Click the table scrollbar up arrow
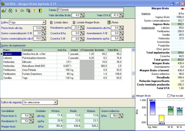This screenshot has width=185, height=131. pos(133,50)
